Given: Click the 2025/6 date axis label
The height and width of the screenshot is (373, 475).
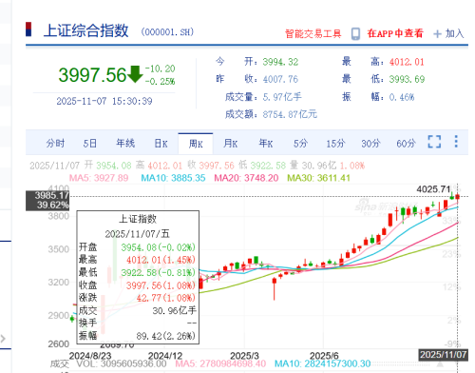Looking at the screenshot, I should [324, 356].
